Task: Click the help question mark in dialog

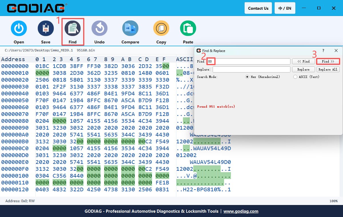Action: [323, 51]
